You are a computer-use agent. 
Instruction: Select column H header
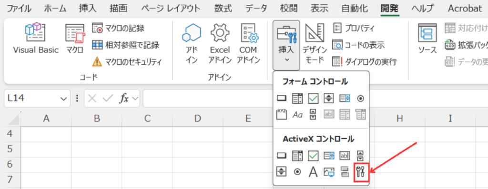[x=400, y=118]
